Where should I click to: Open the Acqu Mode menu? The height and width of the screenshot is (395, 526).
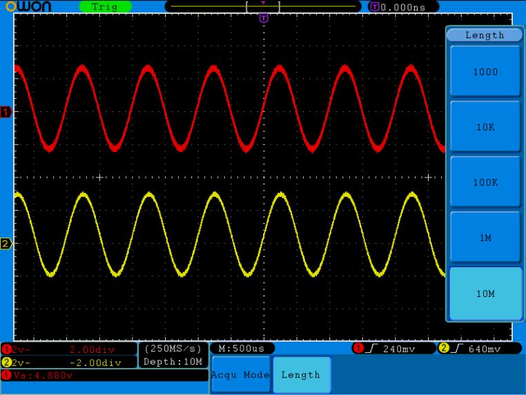pos(240,375)
